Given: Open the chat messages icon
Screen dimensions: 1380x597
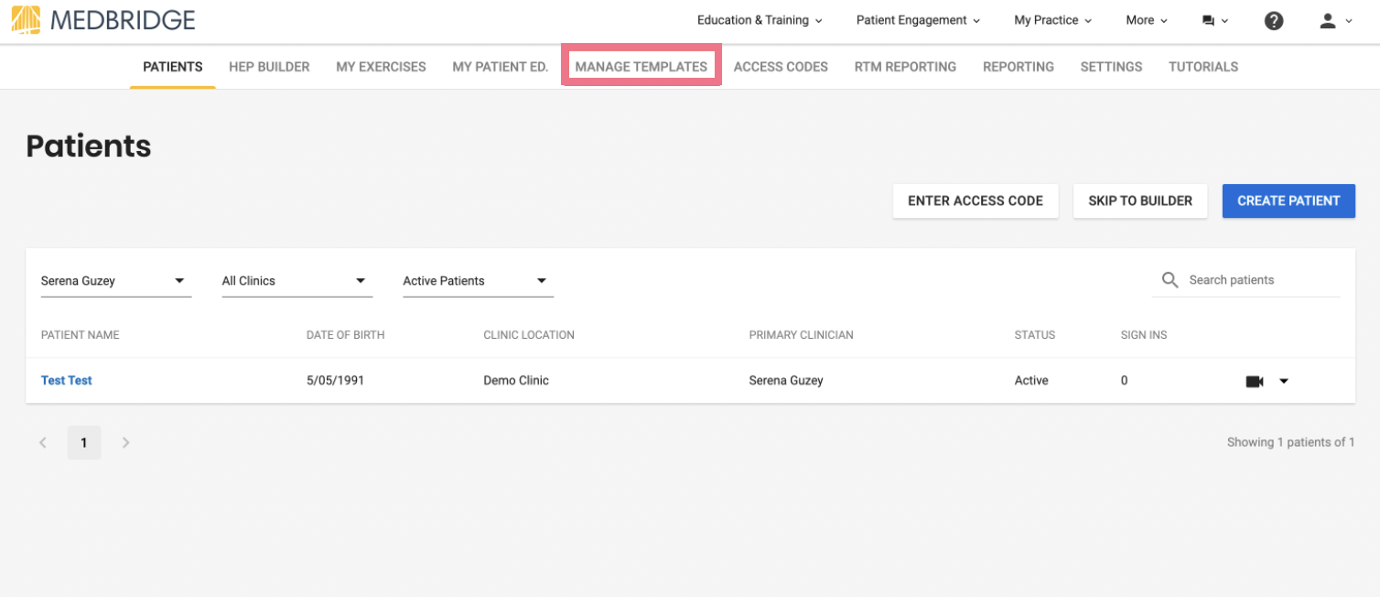Looking at the screenshot, I should click(x=1208, y=20).
